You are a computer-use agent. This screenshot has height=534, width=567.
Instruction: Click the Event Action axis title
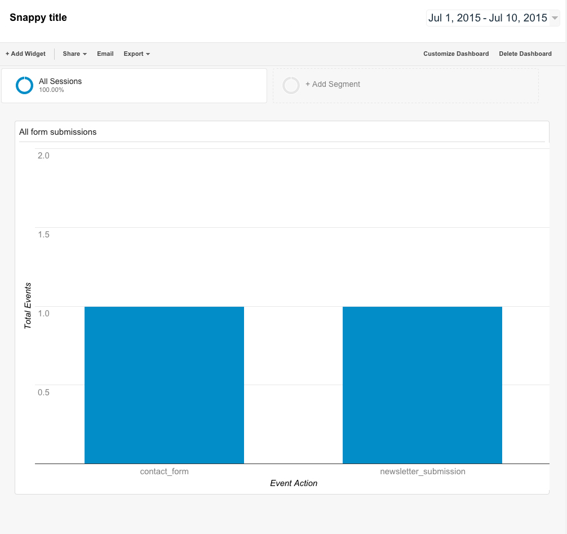[294, 483]
